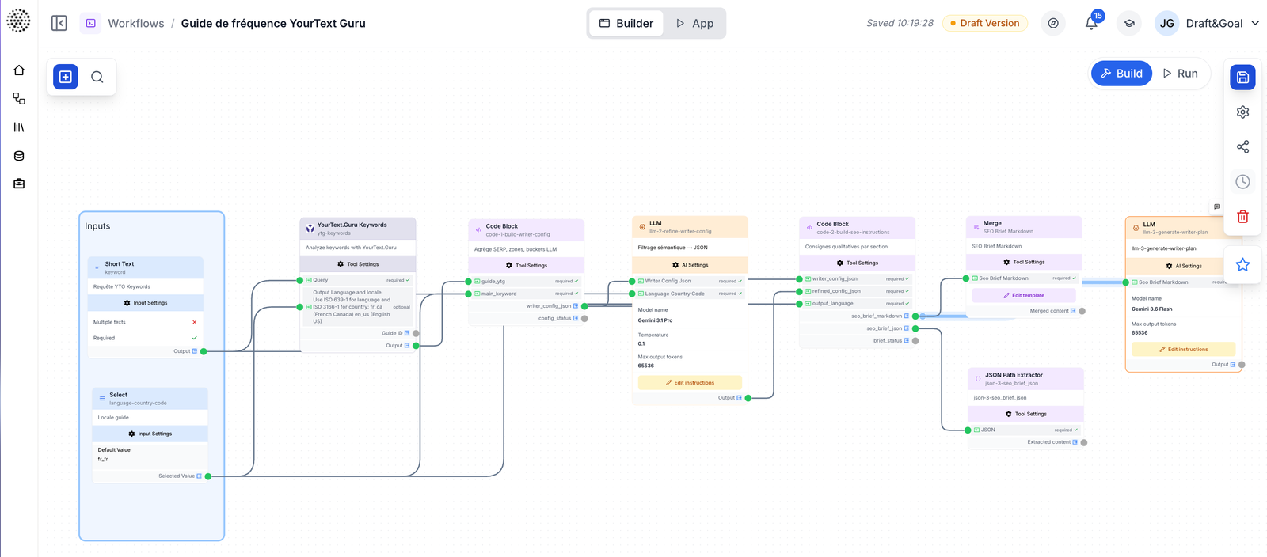This screenshot has width=1267, height=557.
Task: Click the YourText.Guru Keywords node logo
Action: (x=310, y=229)
